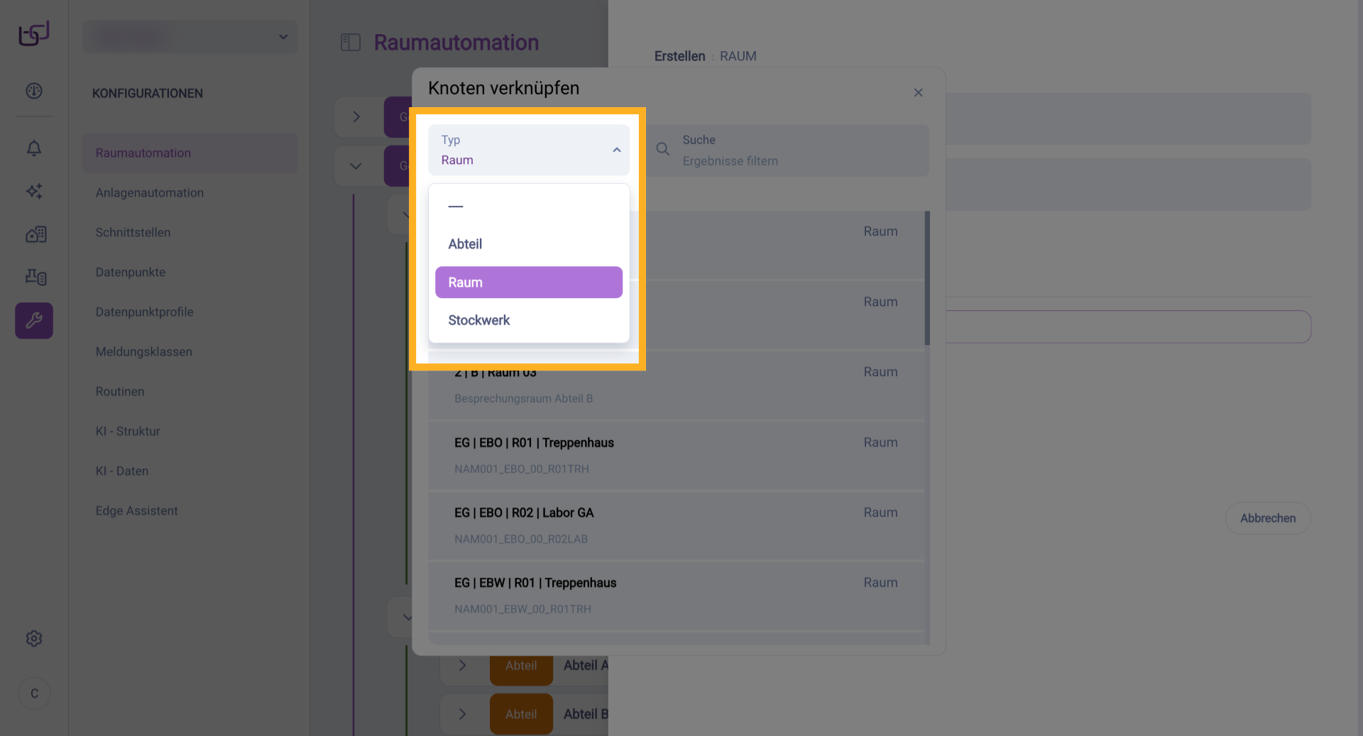This screenshot has width=1363, height=736.
Task: Expand the Abteil A tree node
Action: [462, 666]
